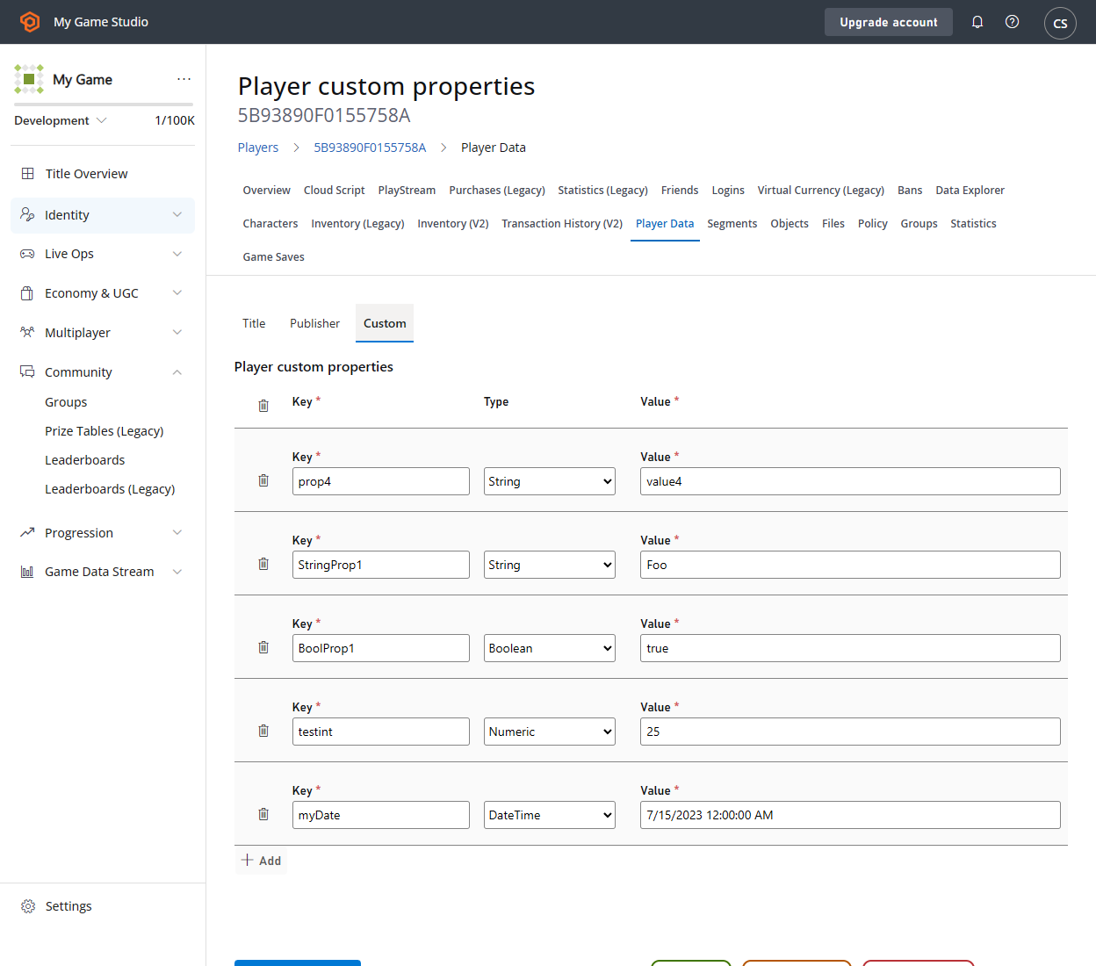1096x966 pixels.
Task: Click the Upgrade account button
Action: (888, 22)
